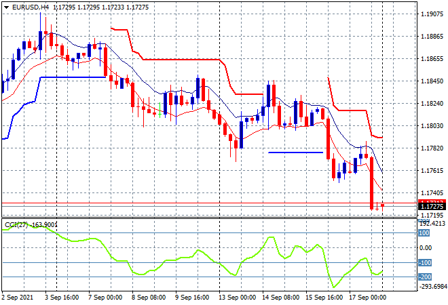Click the 1.17615 price axis label
The height and width of the screenshot is (305, 448).
coord(432,171)
